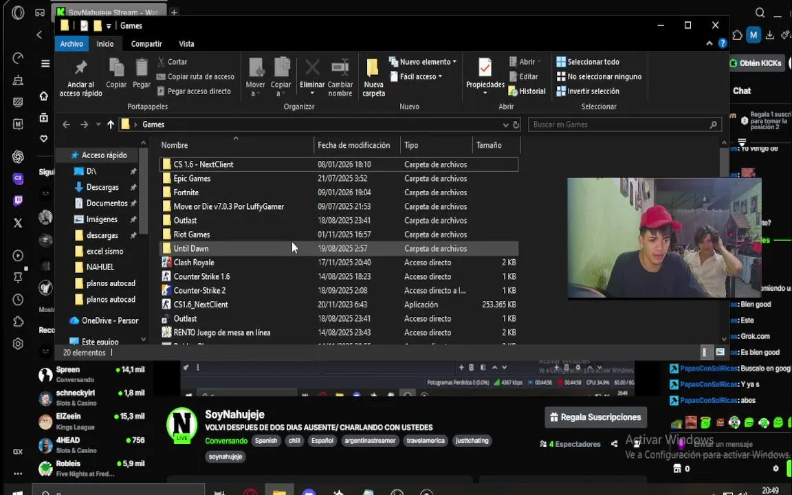Click the argentinastreamer tag

370,441
